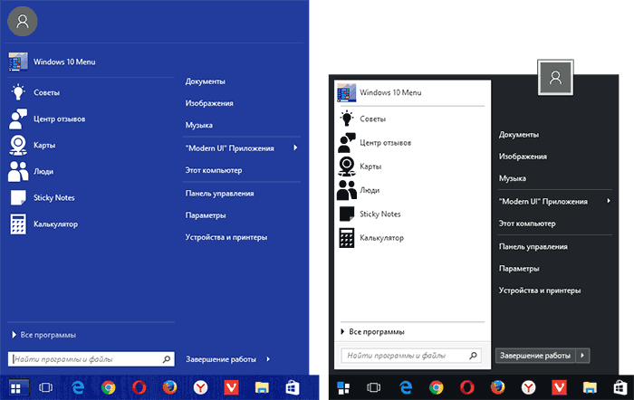The height and width of the screenshot is (400, 634).
Task: Open Opera on dark taskbar
Action: click(x=467, y=388)
